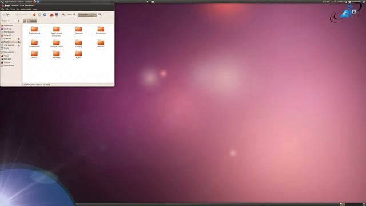
Task: Open the Library folder
Action: pos(79,43)
